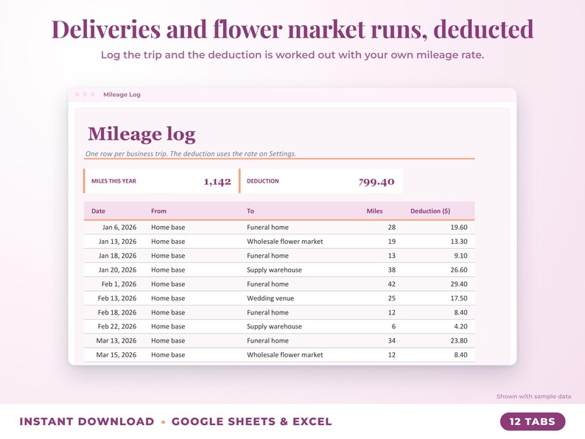The height and width of the screenshot is (439, 585).
Task: Click Funeral home in the Feb 1 row
Action: click(x=267, y=284)
